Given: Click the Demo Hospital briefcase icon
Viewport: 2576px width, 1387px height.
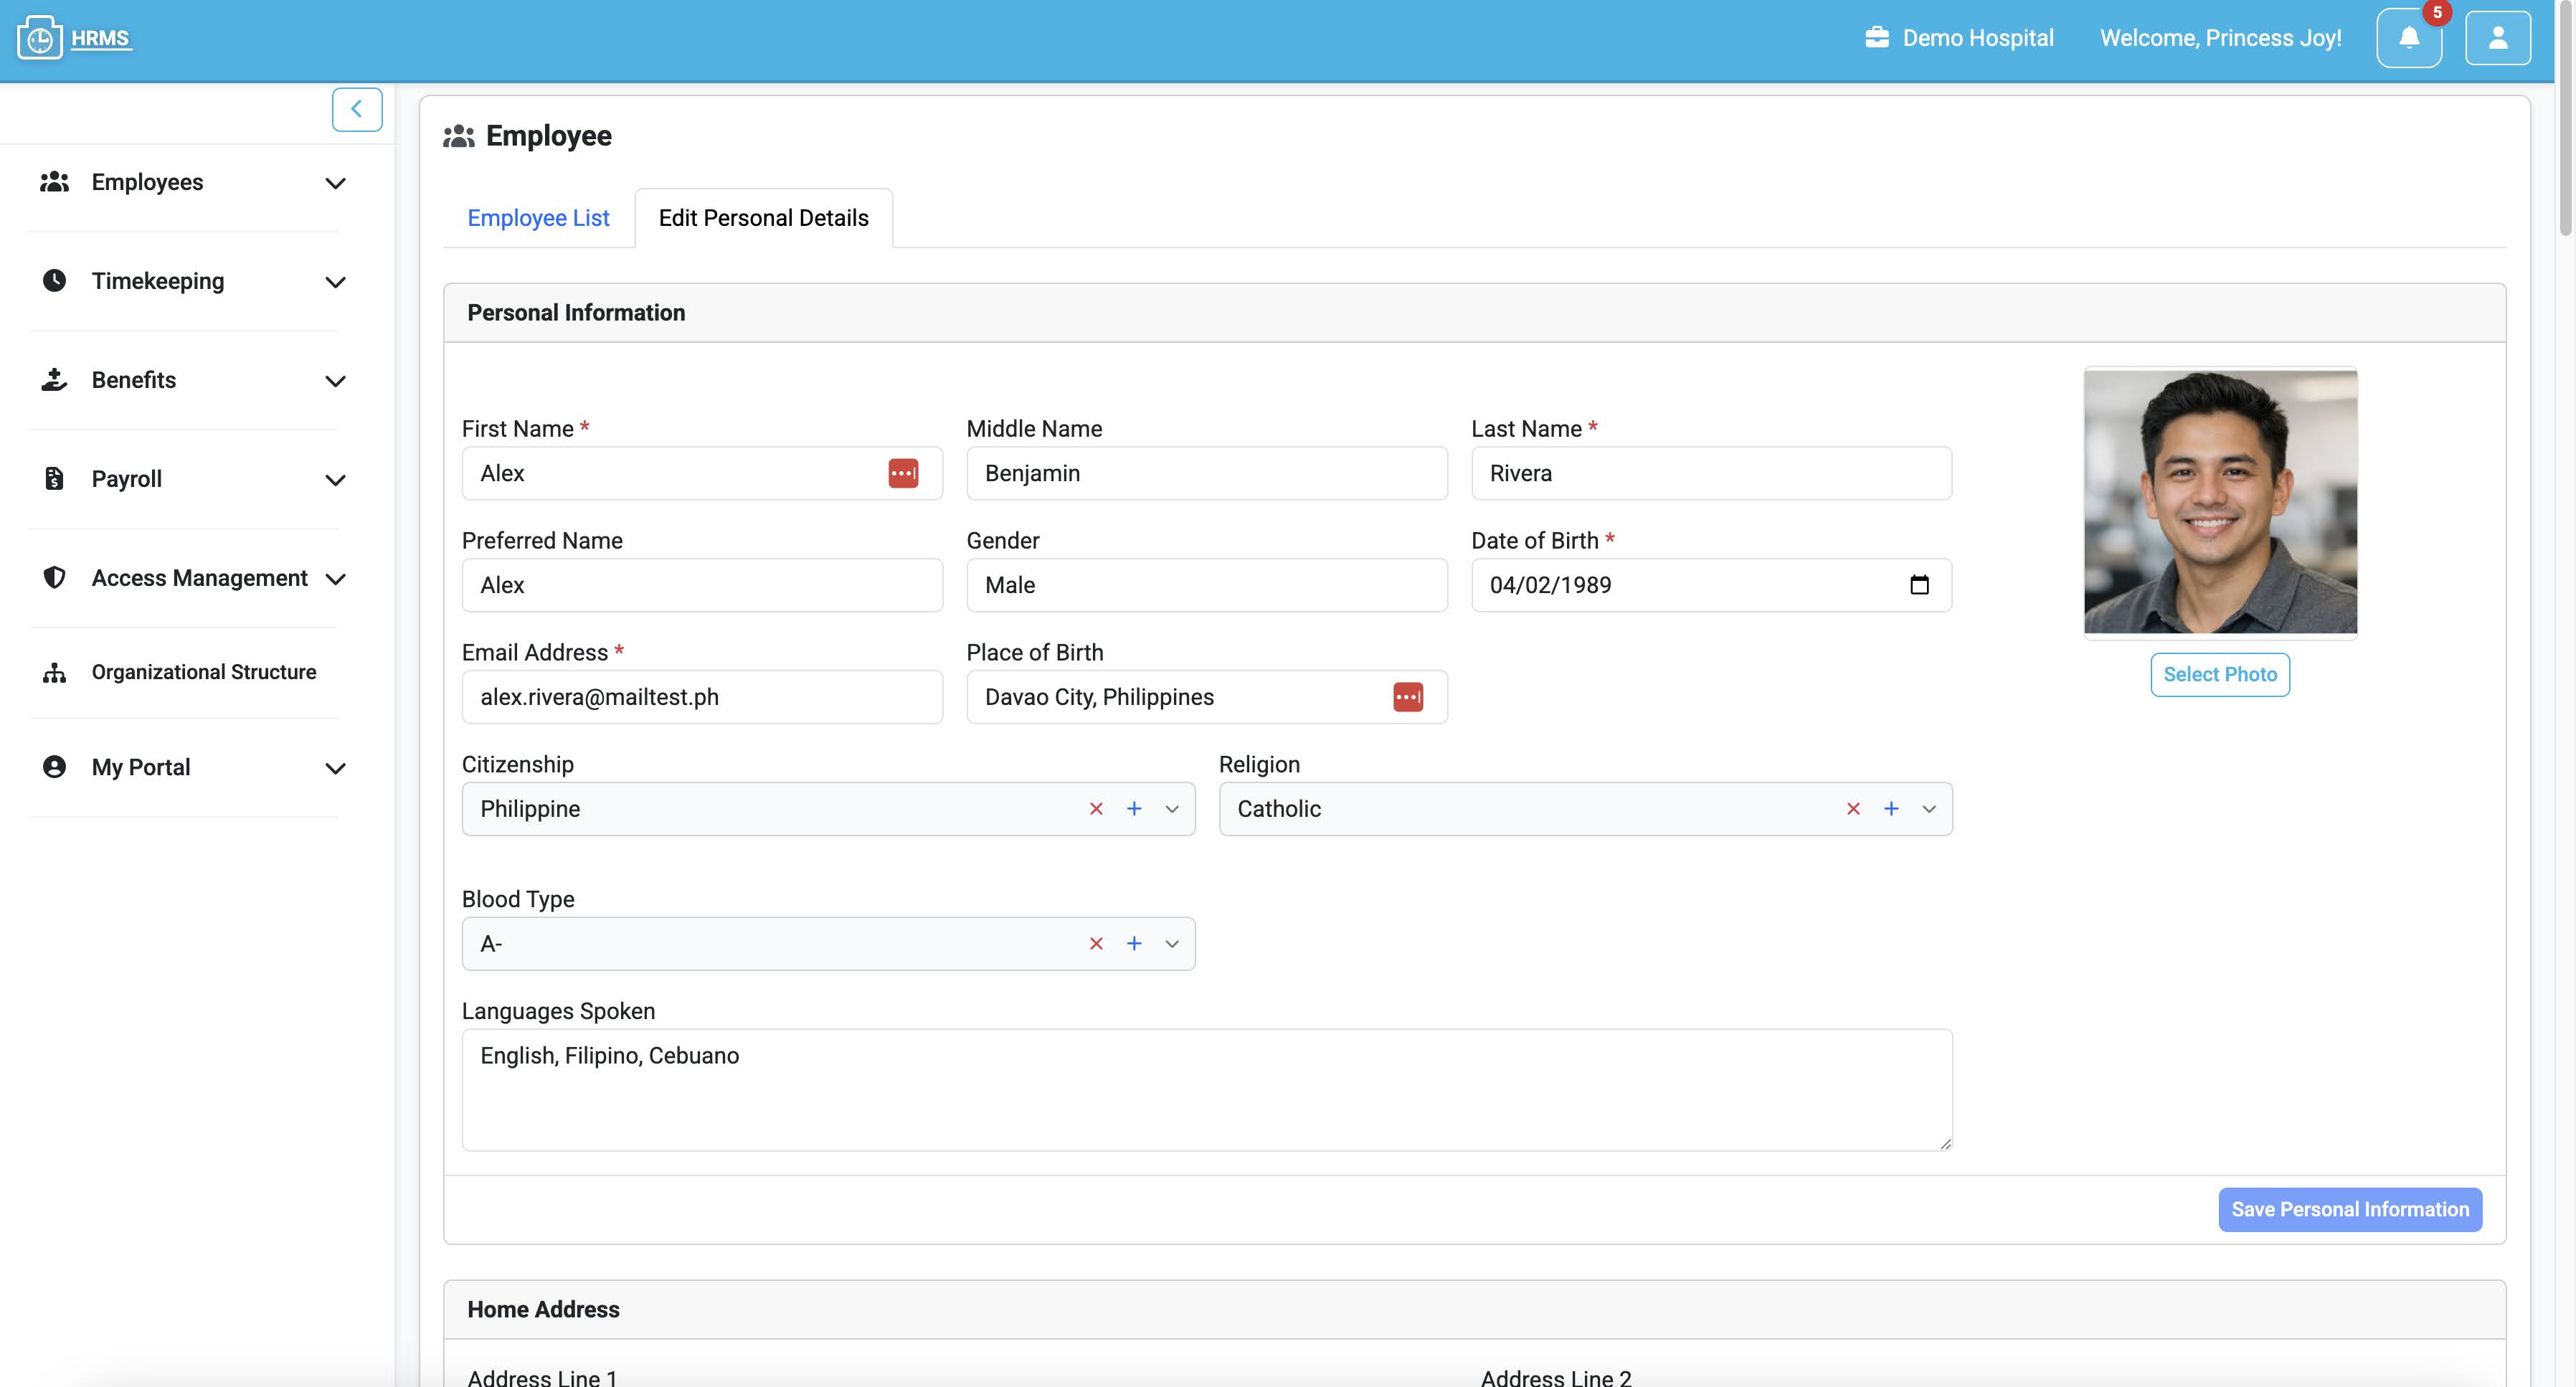Looking at the screenshot, I should 1877,38.
